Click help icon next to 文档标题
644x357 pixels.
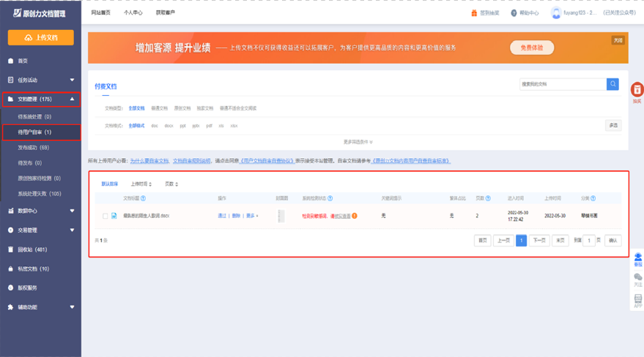(x=143, y=198)
